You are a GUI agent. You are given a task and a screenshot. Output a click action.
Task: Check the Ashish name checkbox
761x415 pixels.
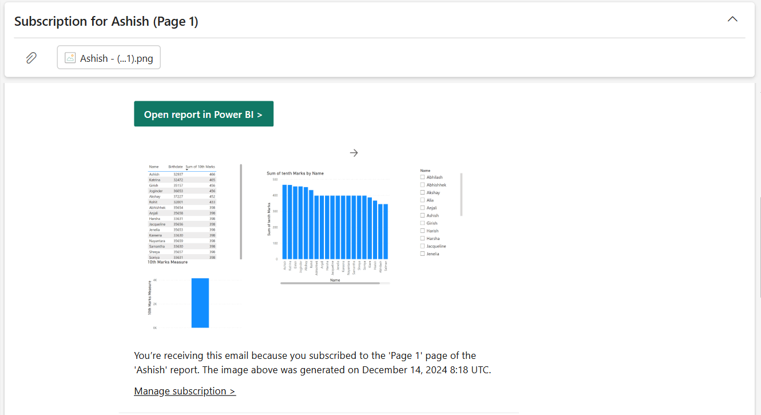click(x=423, y=215)
